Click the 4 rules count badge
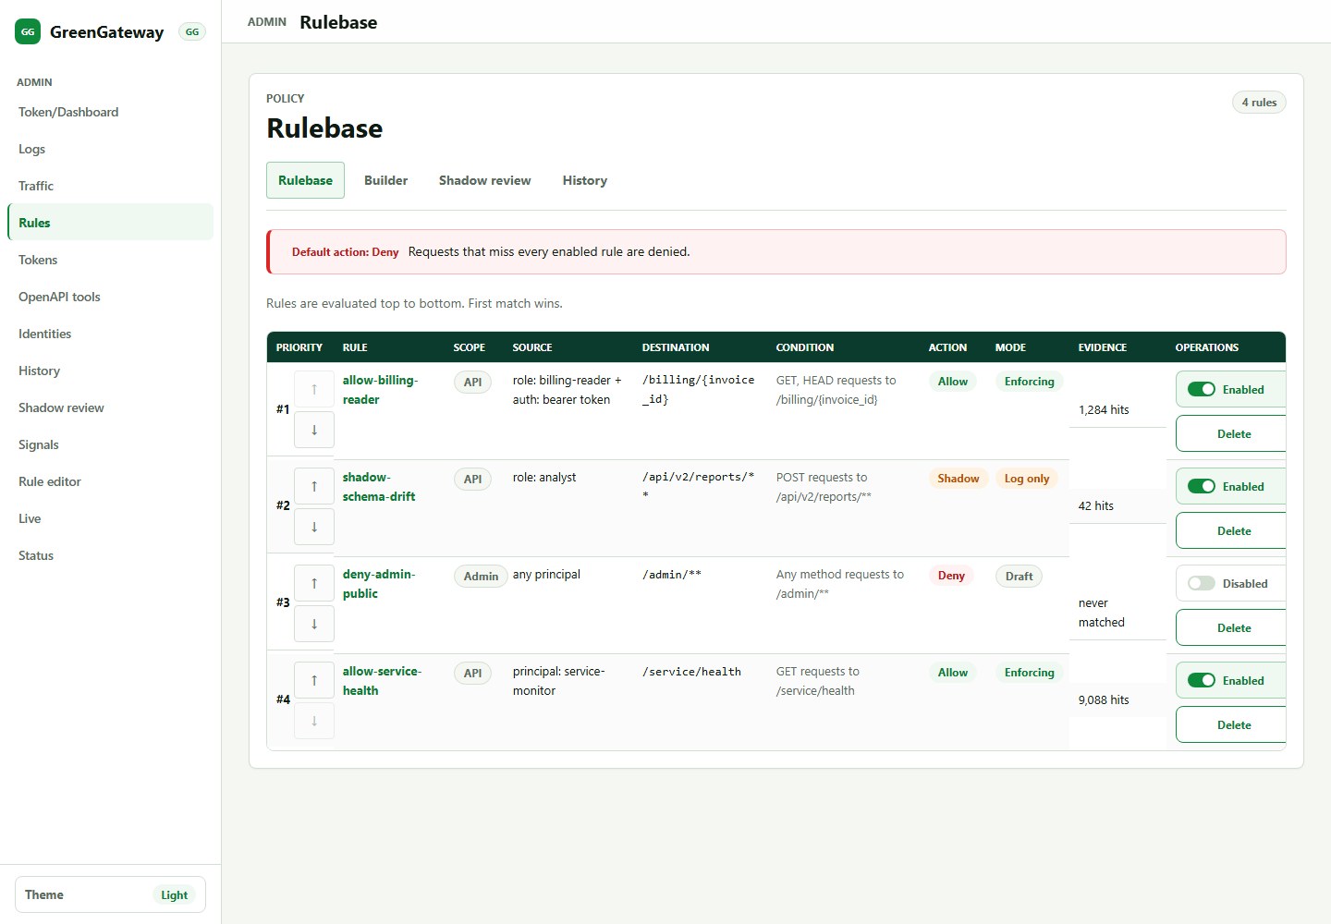 [1259, 103]
